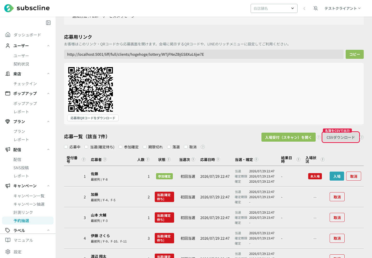The image size is (372, 258).
Task: Click the マニュアル book icon
Action: pos(8,240)
